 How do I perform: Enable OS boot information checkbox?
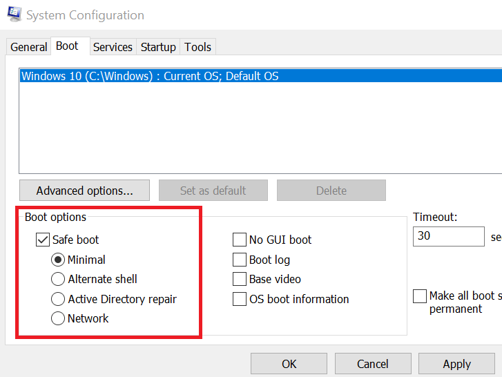[240, 299]
